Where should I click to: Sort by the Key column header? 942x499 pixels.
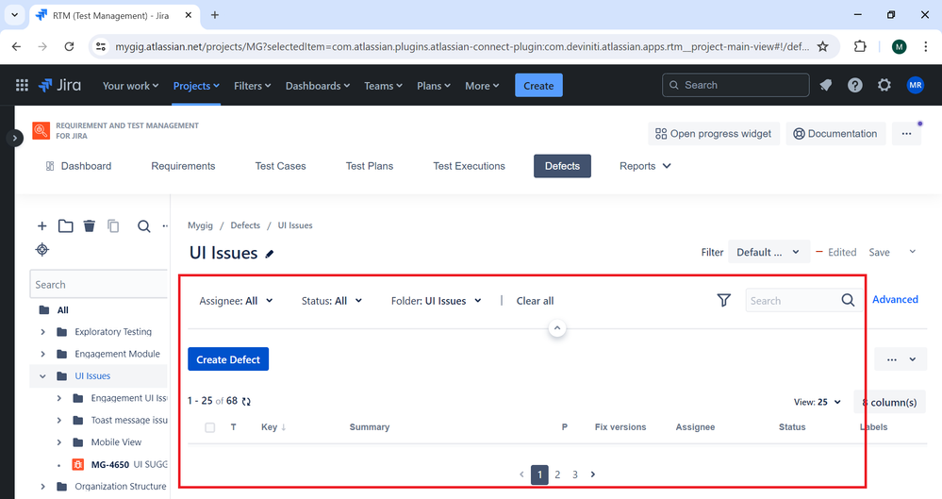(x=273, y=427)
